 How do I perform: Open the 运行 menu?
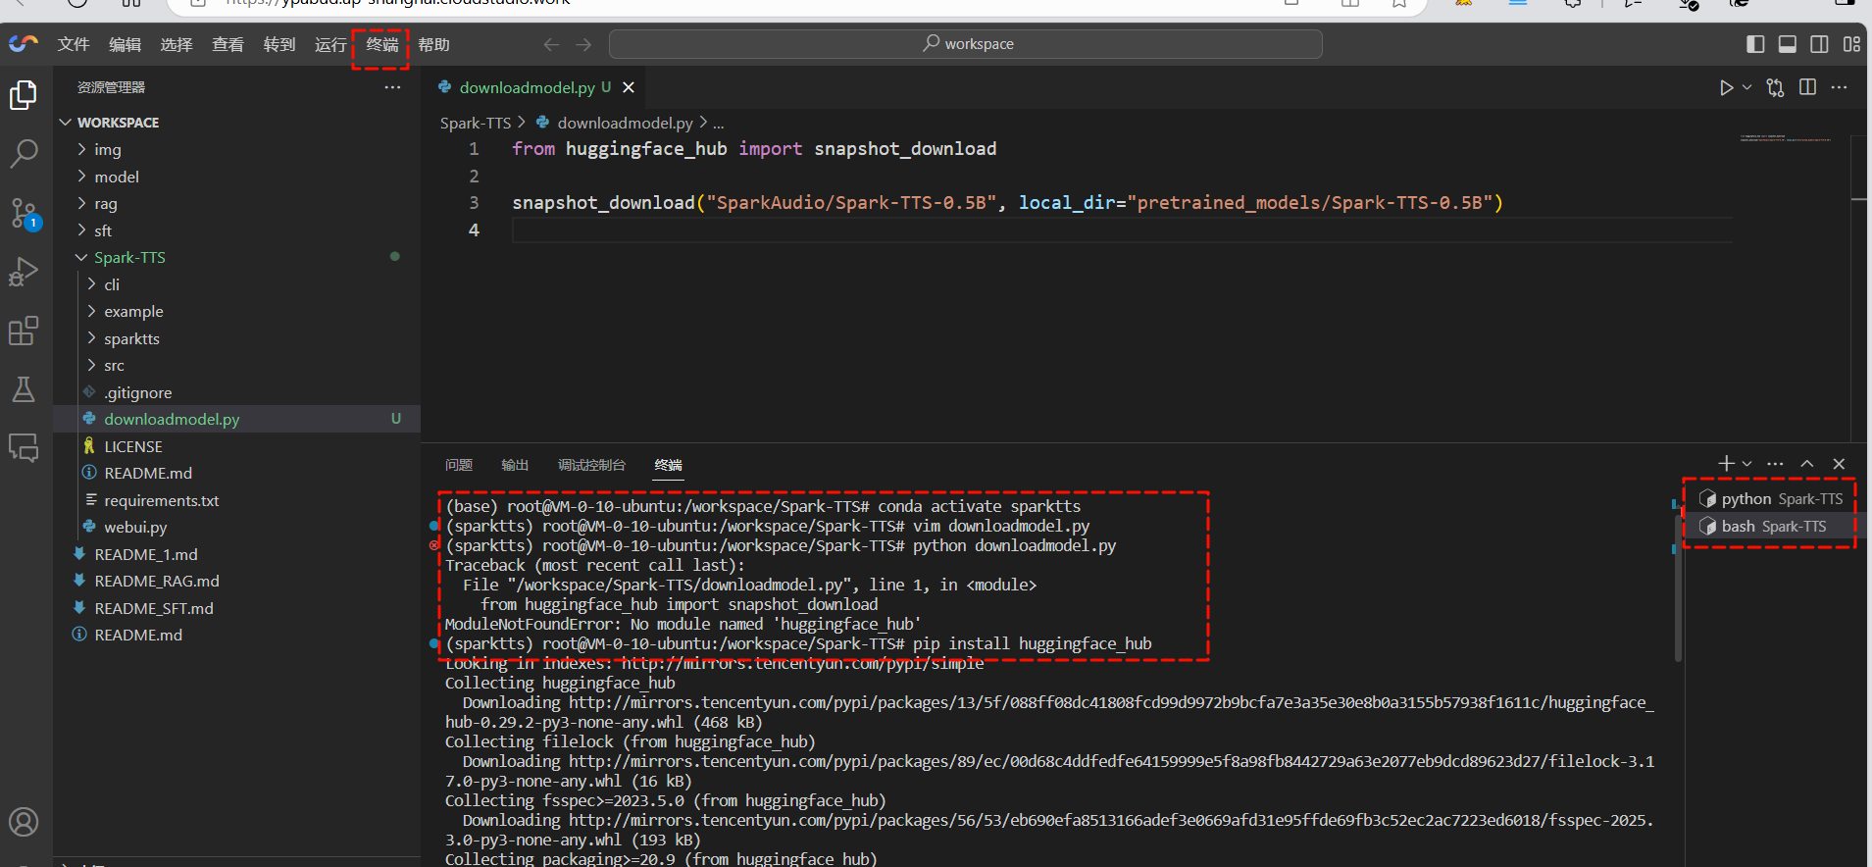click(x=330, y=44)
